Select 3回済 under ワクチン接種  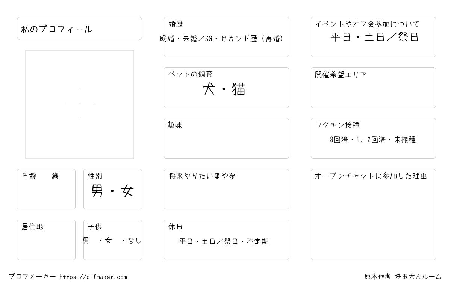pos(339,139)
